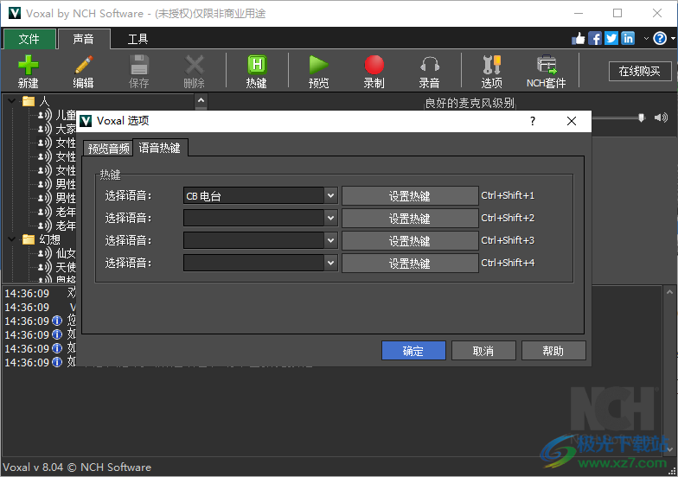Close the Voxal 选项 dialog
The width and height of the screenshot is (678, 477).
(571, 121)
